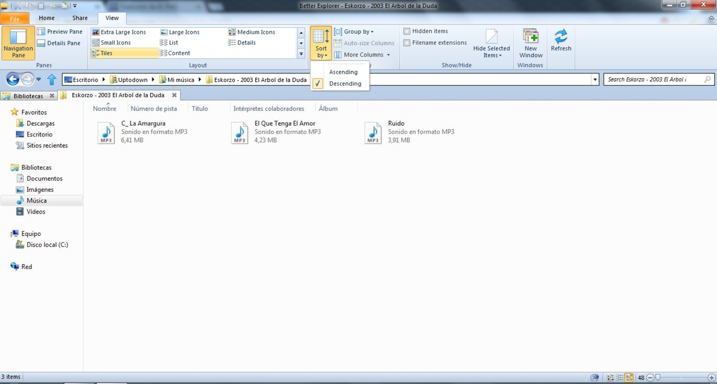Click the Preview Pane icon
The image size is (717, 384).
(x=42, y=32)
